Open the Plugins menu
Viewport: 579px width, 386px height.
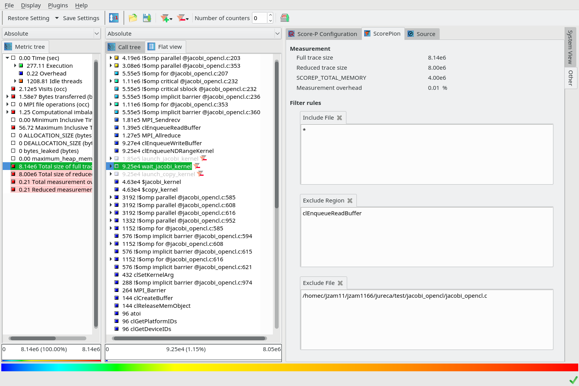pyautogui.click(x=58, y=5)
